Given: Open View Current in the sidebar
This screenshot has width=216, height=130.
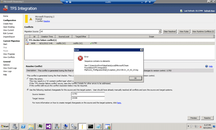Looking at the screenshot, I should pyautogui.click(x=8, y=30).
